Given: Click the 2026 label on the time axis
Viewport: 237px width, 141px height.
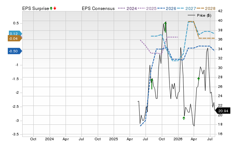Looking at the screenshot, I should click(178, 139).
